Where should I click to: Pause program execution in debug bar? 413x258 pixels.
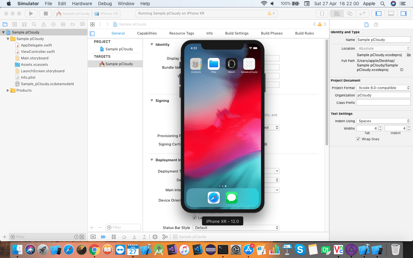click(114, 237)
